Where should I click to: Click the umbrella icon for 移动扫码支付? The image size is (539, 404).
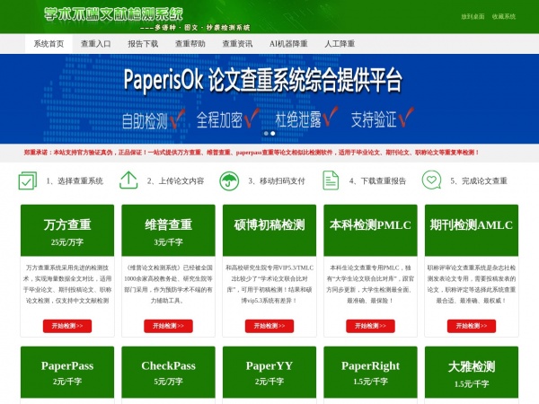229,180
